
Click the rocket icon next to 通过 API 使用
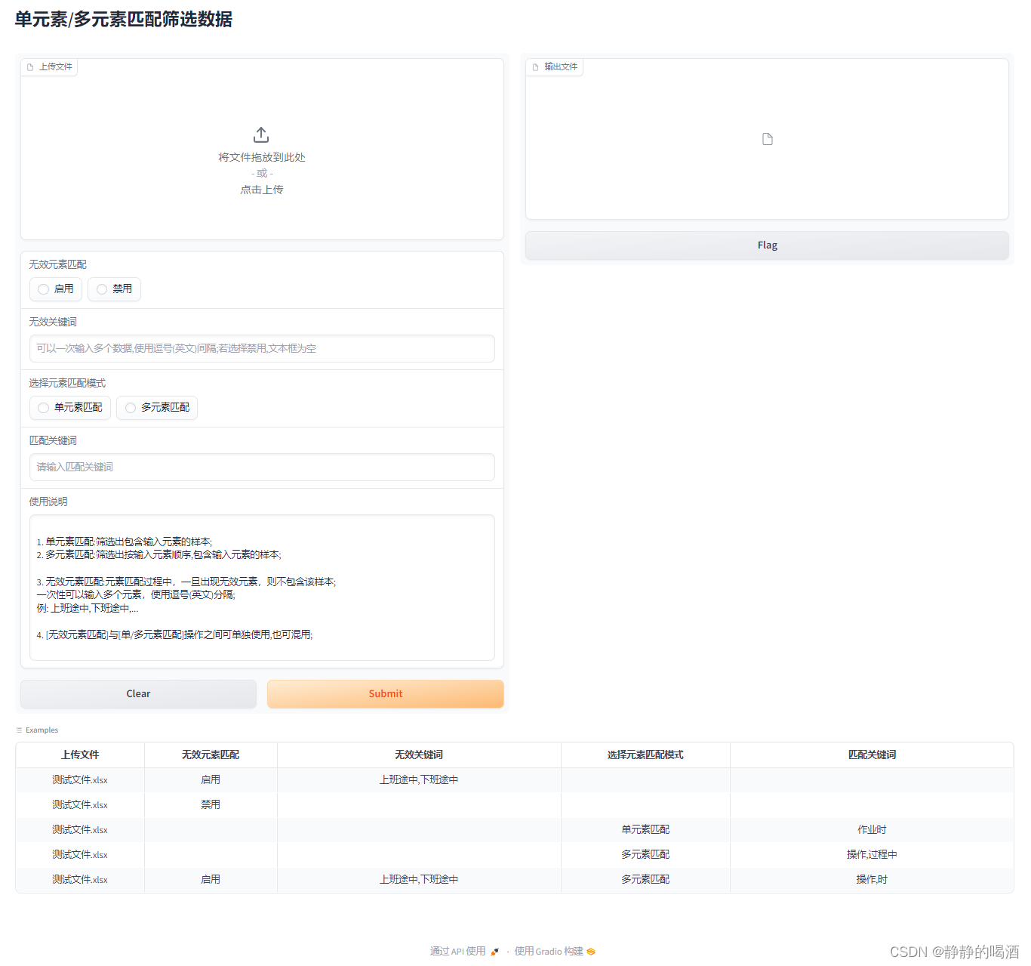click(x=494, y=952)
